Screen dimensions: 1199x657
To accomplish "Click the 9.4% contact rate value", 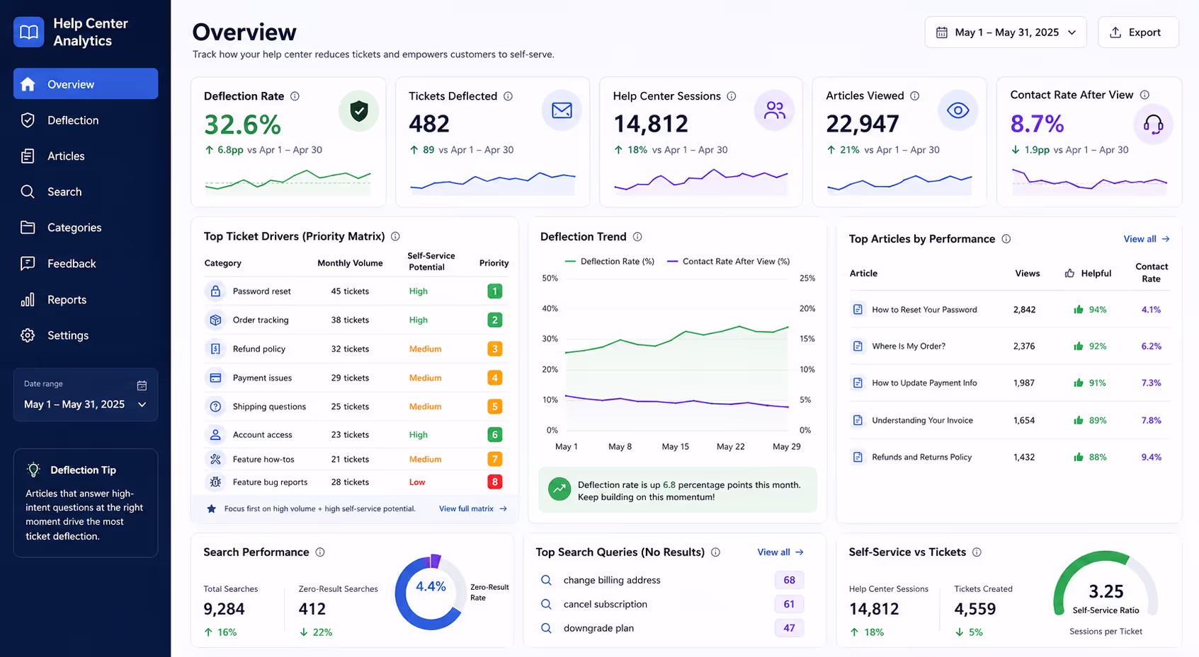I will [1151, 457].
